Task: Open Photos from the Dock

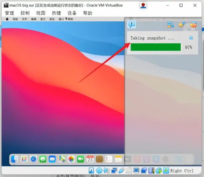Action: 71,159
